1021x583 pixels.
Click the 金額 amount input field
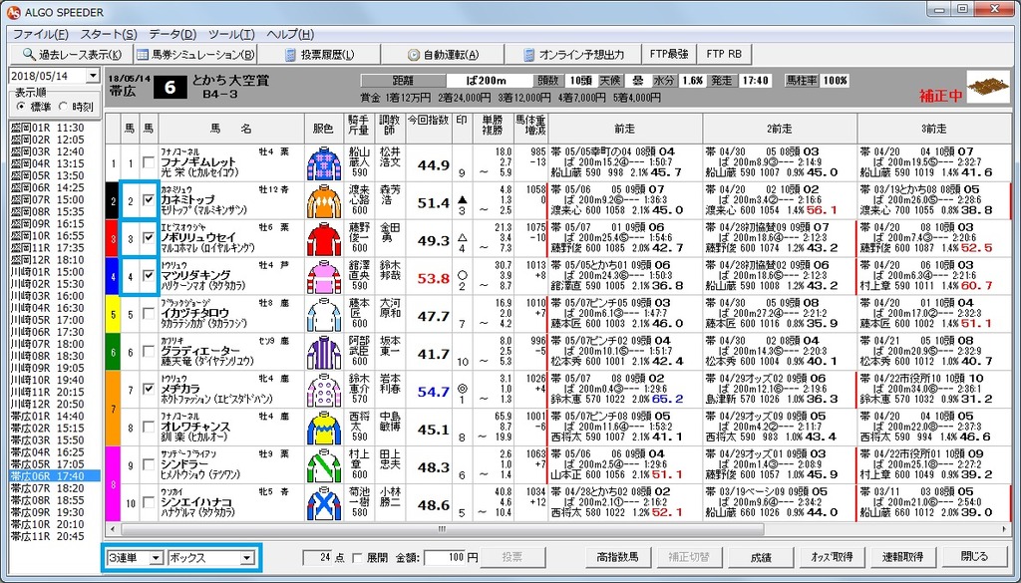point(445,558)
